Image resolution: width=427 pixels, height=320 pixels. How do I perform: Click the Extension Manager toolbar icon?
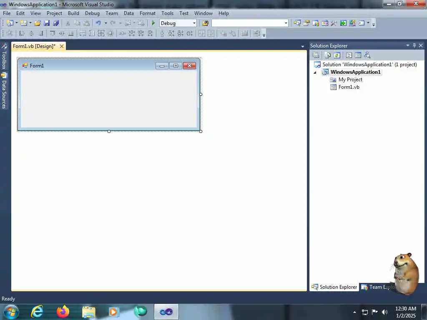point(352,23)
